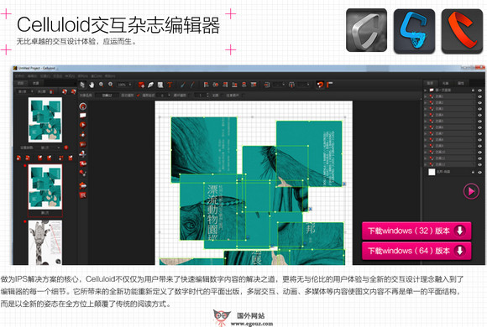Hide the top layer group via eye icon
Screen dimensions: 487x327
(x=479, y=91)
